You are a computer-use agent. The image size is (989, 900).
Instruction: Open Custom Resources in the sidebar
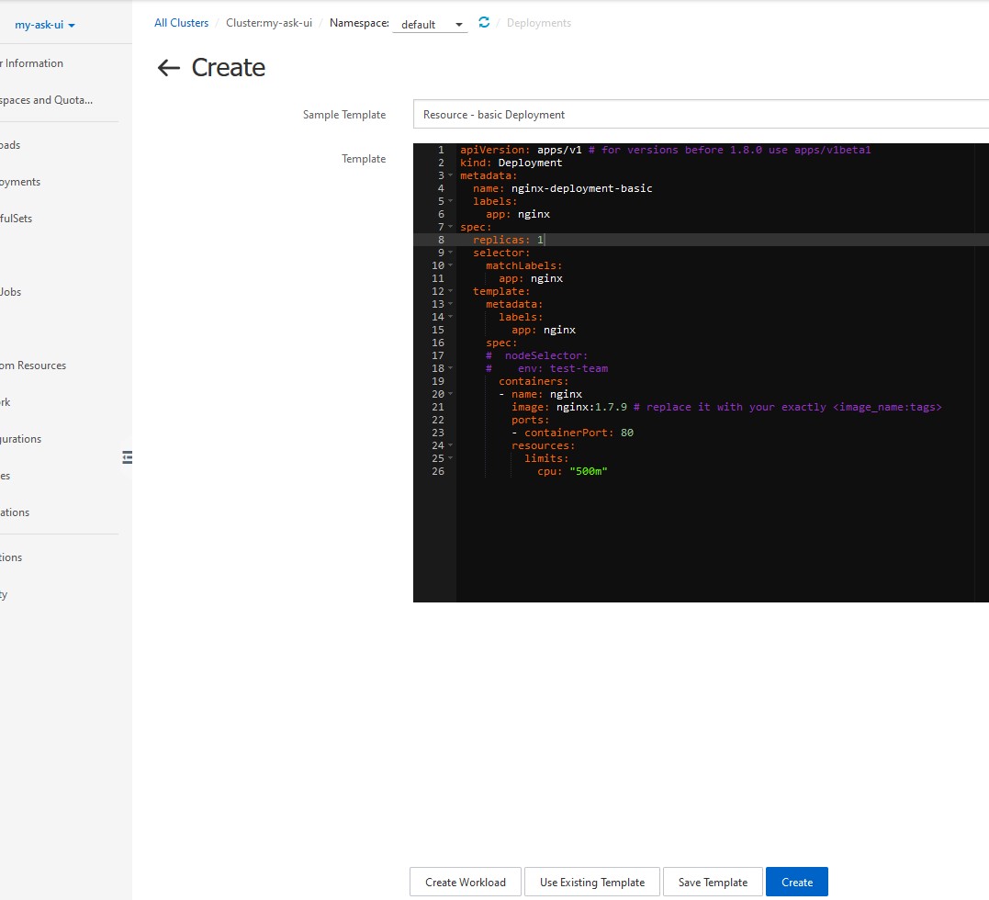point(33,366)
